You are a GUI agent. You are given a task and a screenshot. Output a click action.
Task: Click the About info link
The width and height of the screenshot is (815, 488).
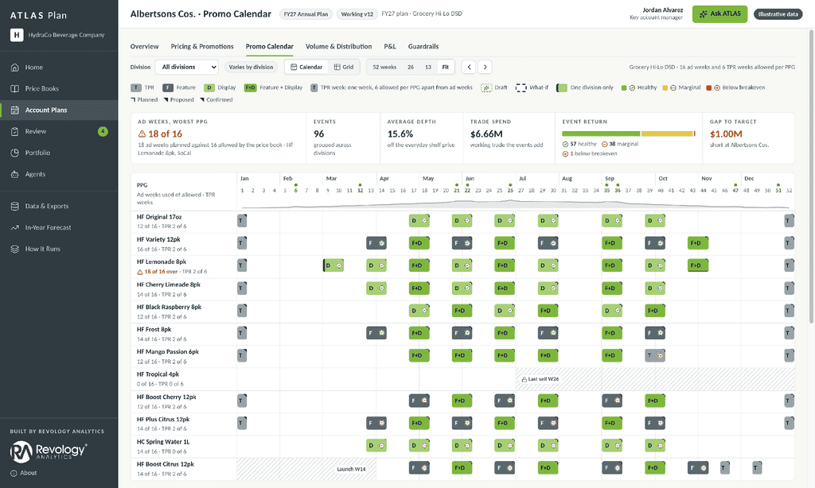tap(24, 473)
